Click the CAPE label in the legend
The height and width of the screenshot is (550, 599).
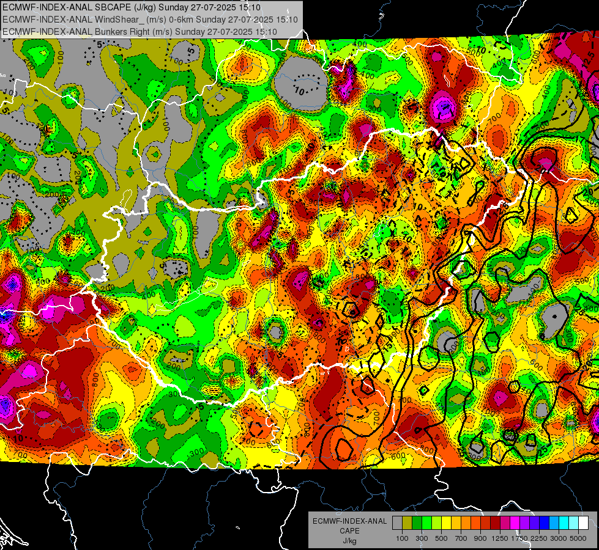pyautogui.click(x=349, y=531)
